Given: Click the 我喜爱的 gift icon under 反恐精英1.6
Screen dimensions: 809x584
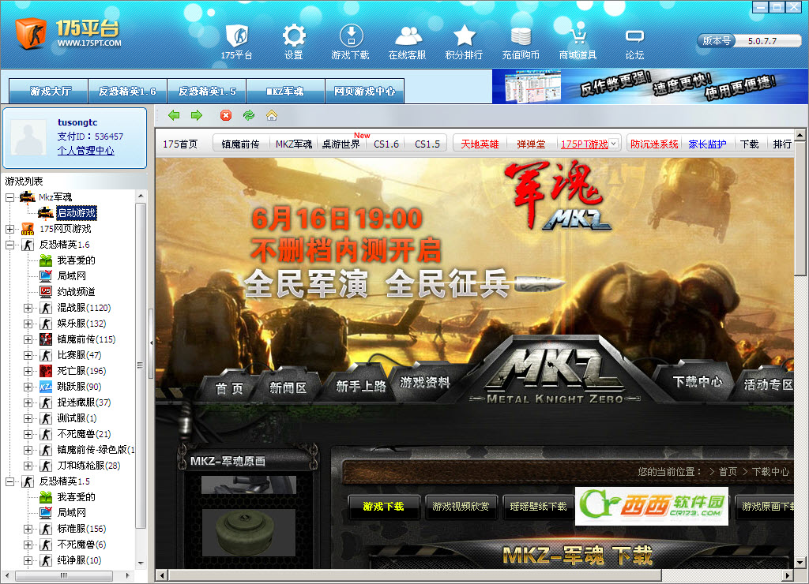Looking at the screenshot, I should (46, 260).
